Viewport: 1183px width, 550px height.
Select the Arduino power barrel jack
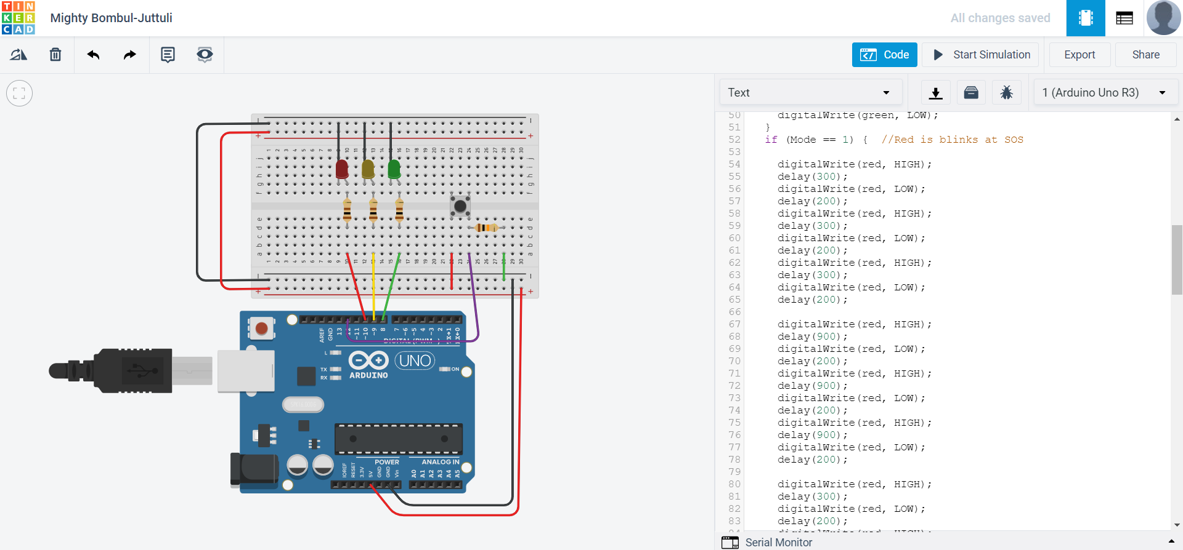(254, 471)
